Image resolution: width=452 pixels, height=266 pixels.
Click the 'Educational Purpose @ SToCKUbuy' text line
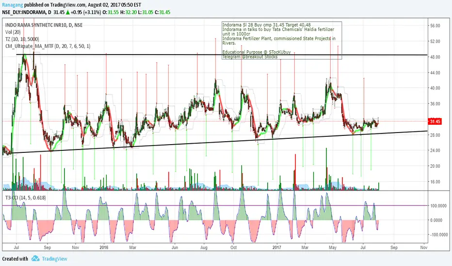click(257, 52)
